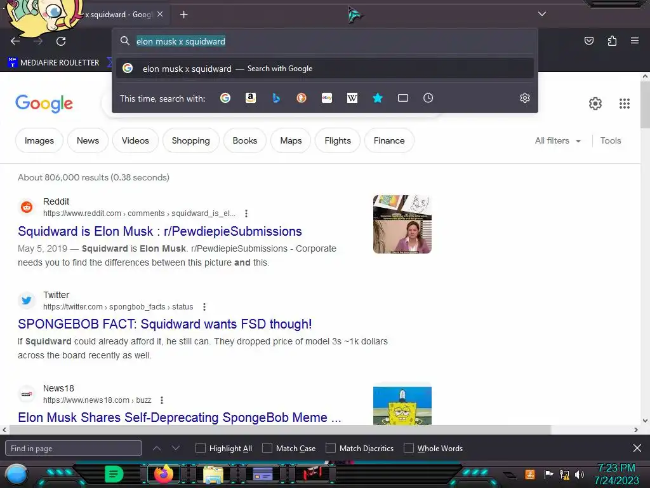Click the Google logo
The height and width of the screenshot is (488, 650).
pyautogui.click(x=44, y=104)
